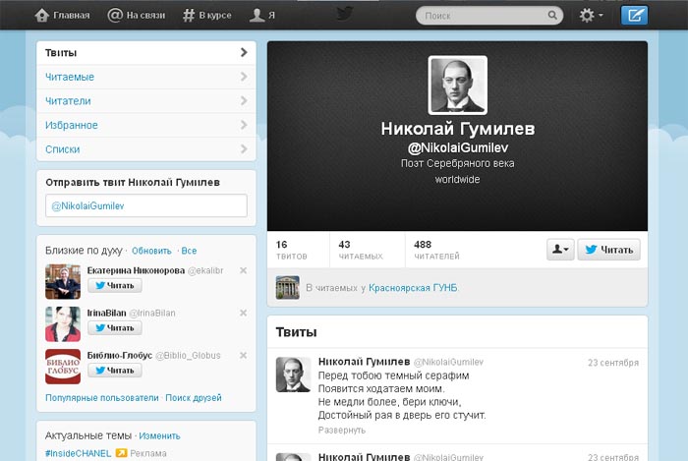
Task: Click the @ icon of На связи
Action: coord(115,16)
